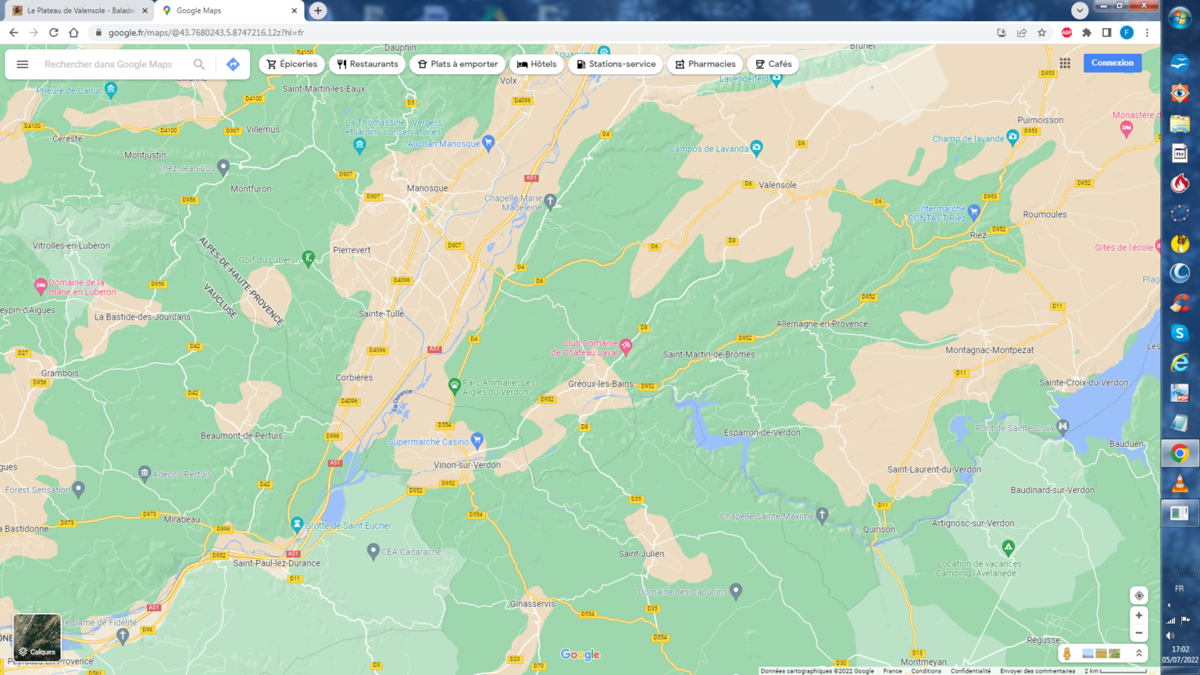Open Chrome from the Windows taskbar
The width and height of the screenshot is (1200, 675).
[1180, 453]
